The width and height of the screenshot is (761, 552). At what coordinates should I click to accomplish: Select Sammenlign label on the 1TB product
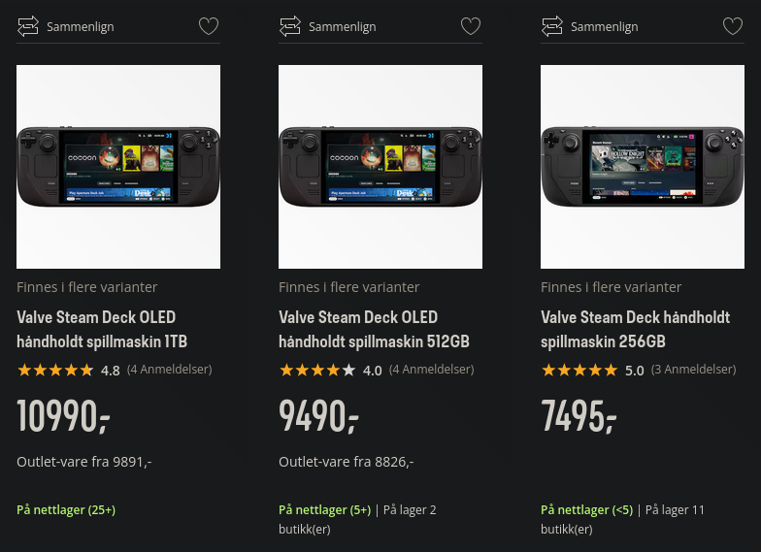click(80, 27)
